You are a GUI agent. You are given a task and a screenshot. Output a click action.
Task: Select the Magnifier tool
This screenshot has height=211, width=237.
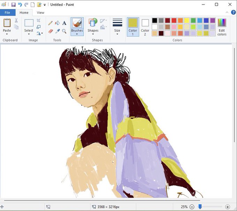tap(64, 31)
